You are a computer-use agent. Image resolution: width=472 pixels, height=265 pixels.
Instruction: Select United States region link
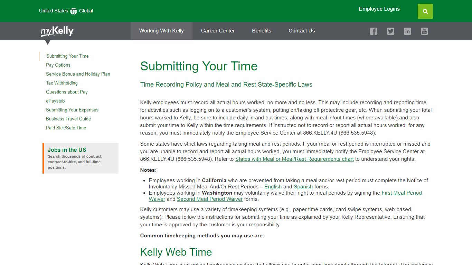54,11
